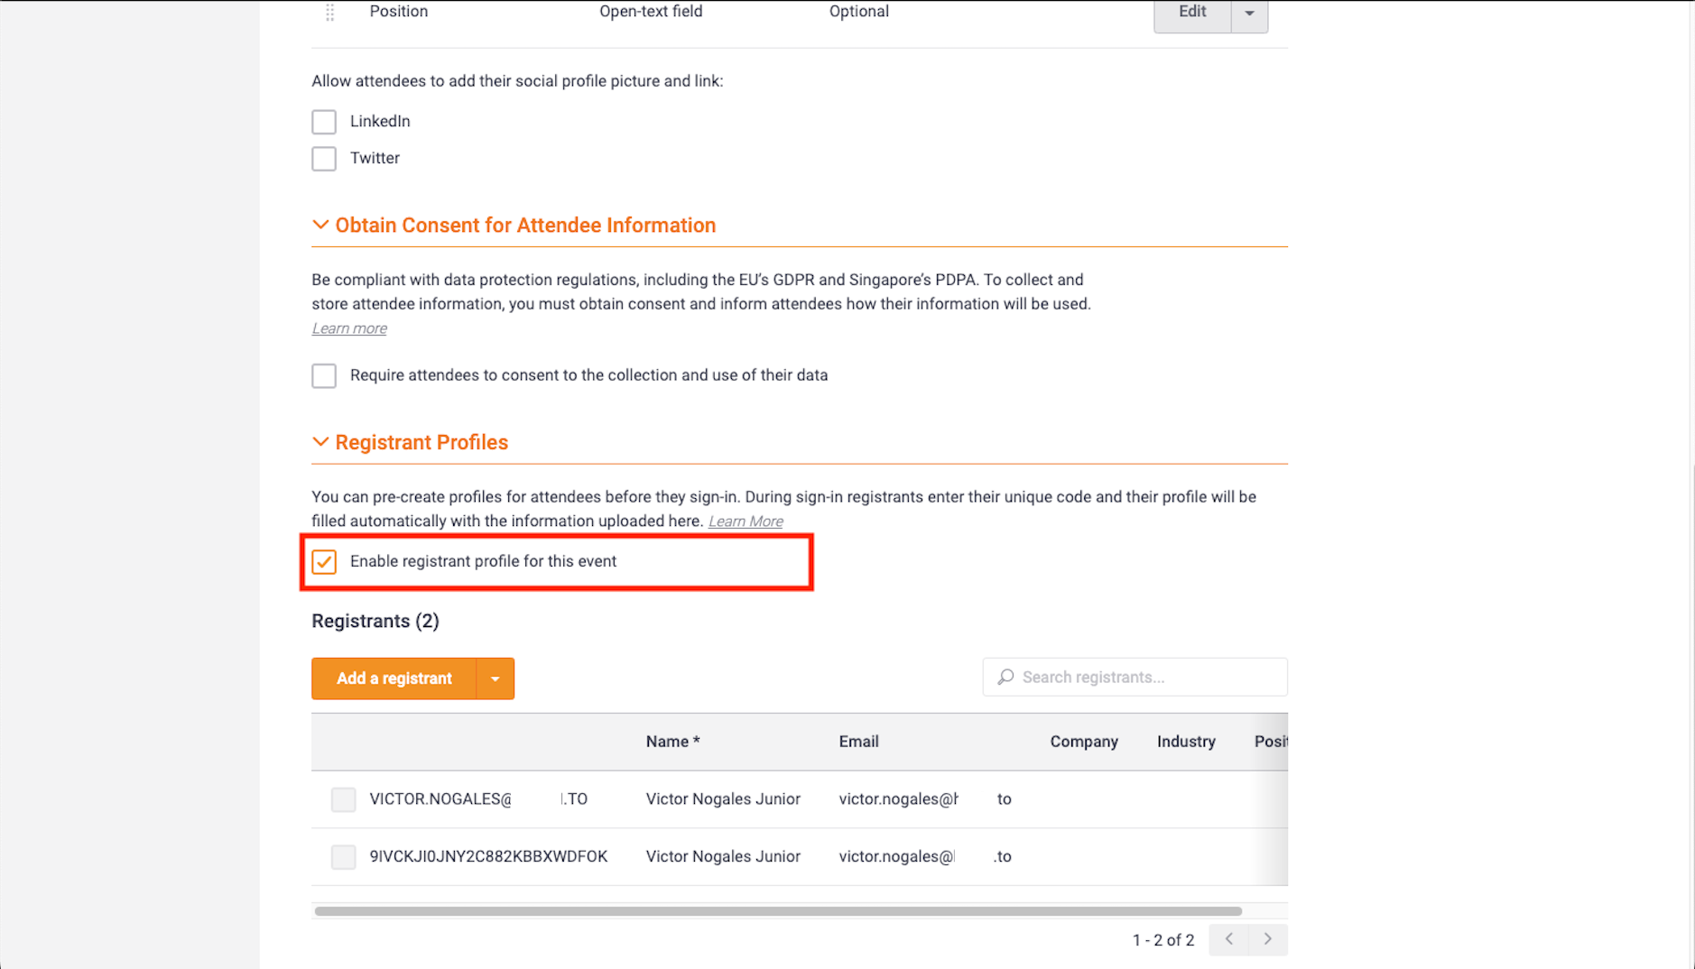
Task: Go to previous page of registrants
Action: 1229,939
